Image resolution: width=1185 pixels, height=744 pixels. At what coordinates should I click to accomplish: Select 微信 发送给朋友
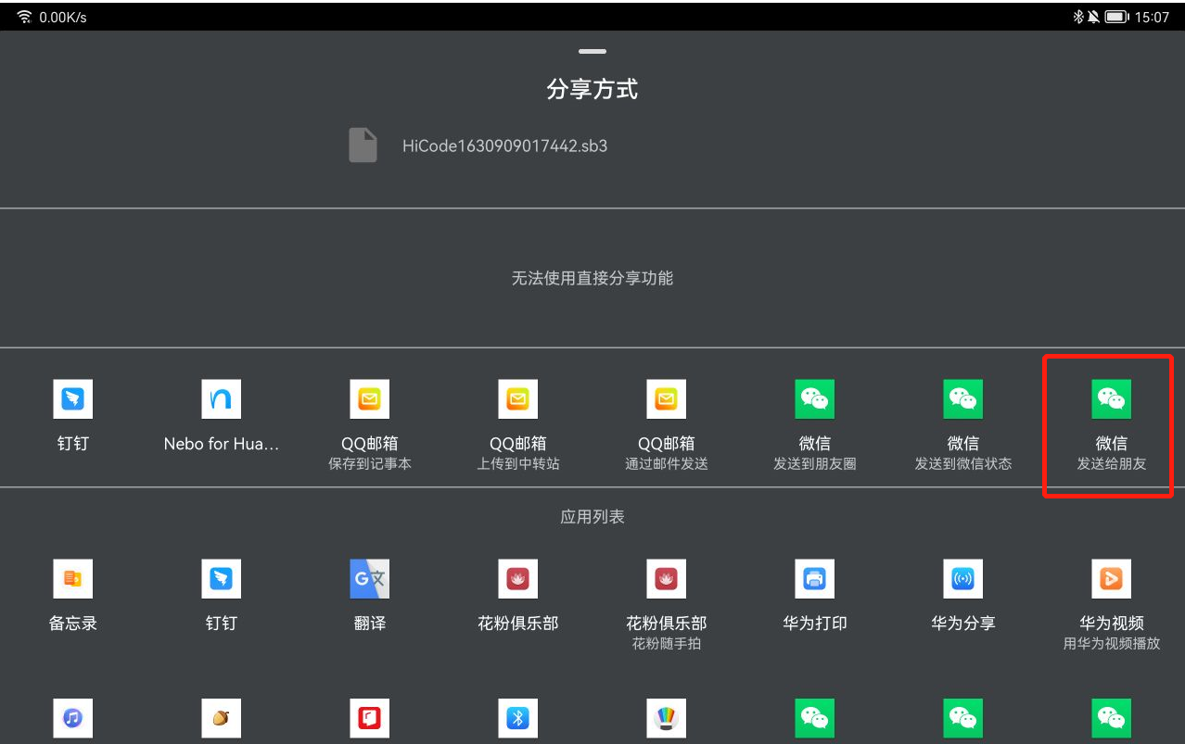pos(1112,425)
